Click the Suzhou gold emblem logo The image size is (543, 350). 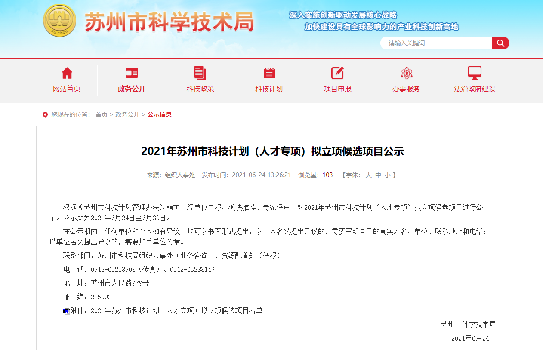[x=59, y=21]
